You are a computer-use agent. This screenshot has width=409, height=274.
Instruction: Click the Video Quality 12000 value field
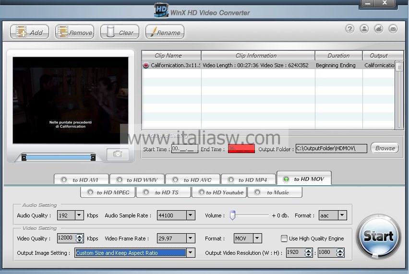(66, 238)
